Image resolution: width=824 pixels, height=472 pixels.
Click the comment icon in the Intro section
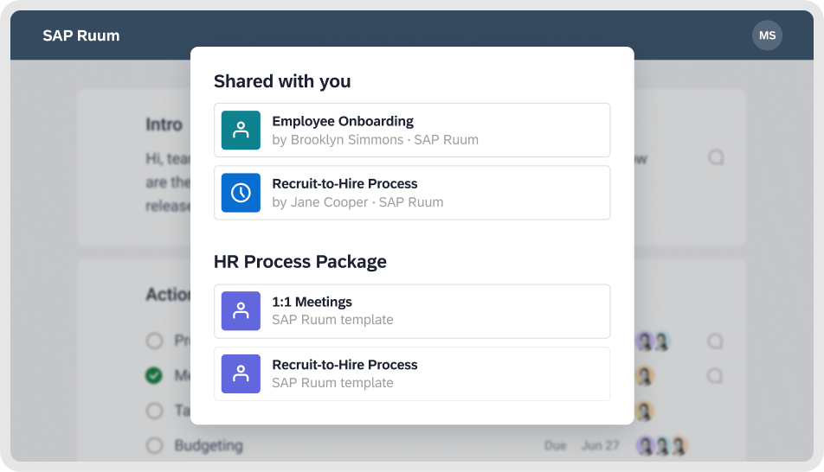716,157
